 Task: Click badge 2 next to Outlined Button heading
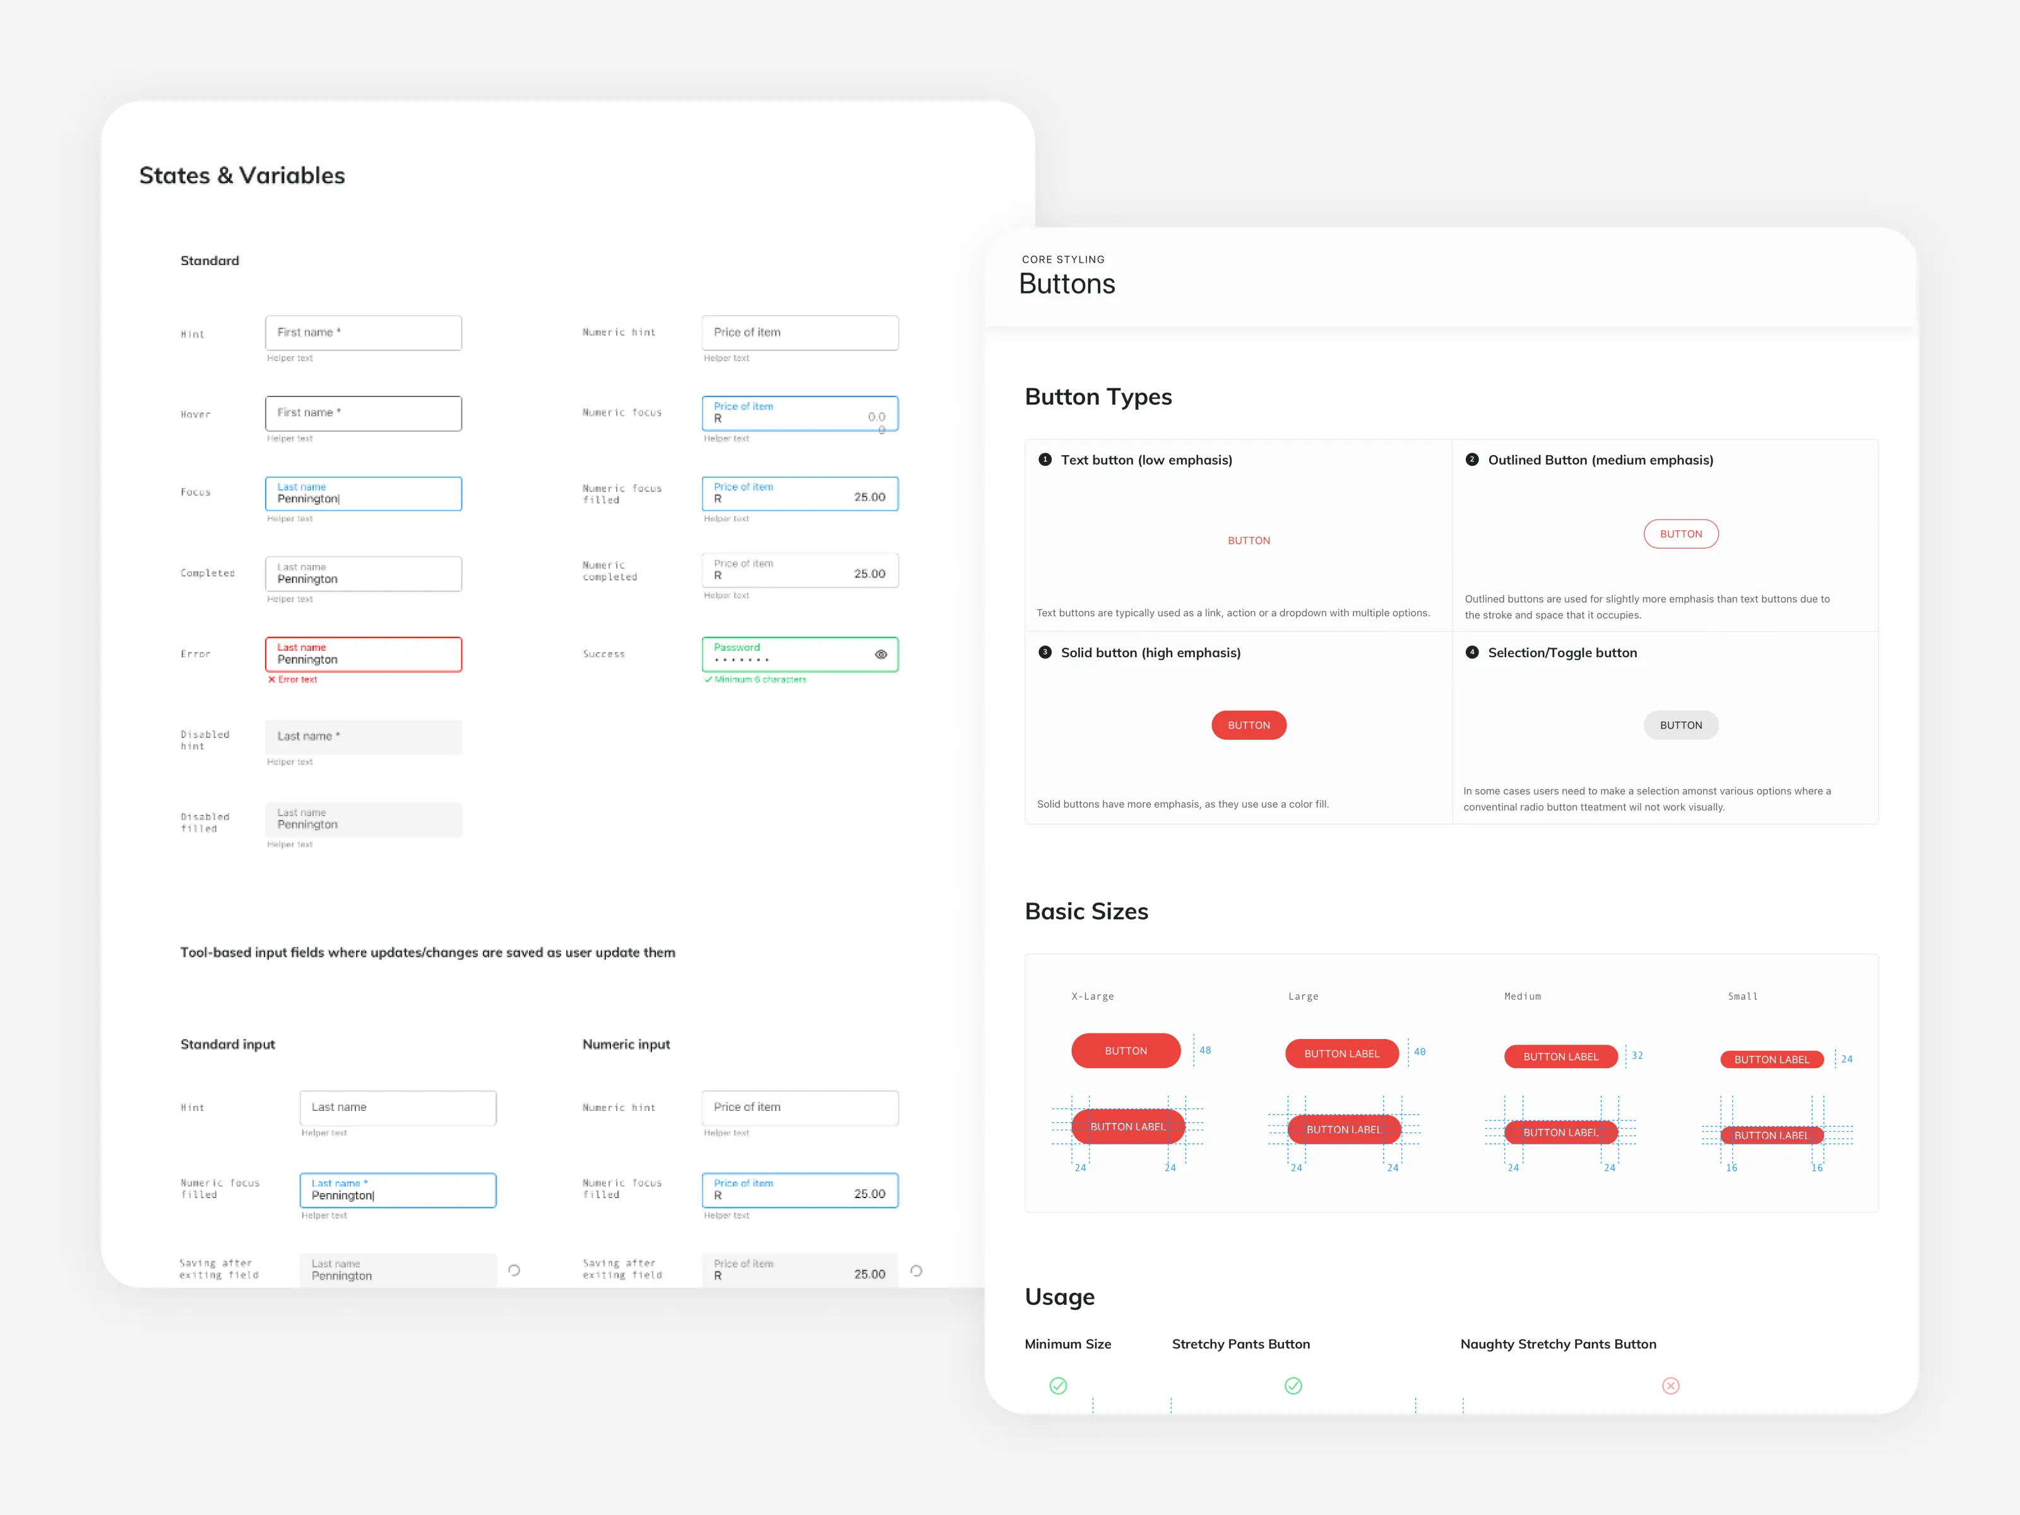coord(1472,460)
